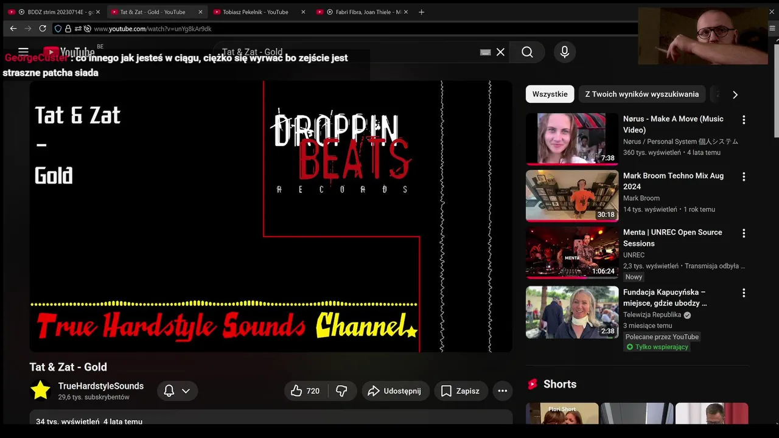Clear the search query with the X
The height and width of the screenshot is (438, 779).
click(x=500, y=52)
